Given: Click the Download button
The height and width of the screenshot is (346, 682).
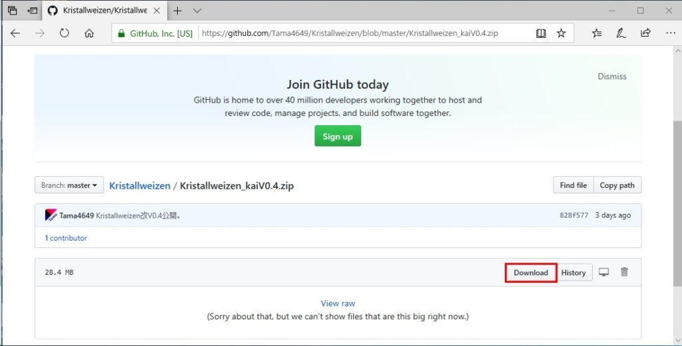Looking at the screenshot, I should click(531, 273).
